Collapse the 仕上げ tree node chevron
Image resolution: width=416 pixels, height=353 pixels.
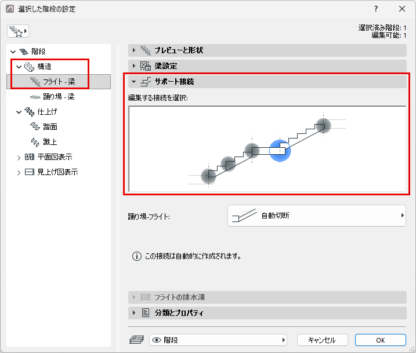19,112
